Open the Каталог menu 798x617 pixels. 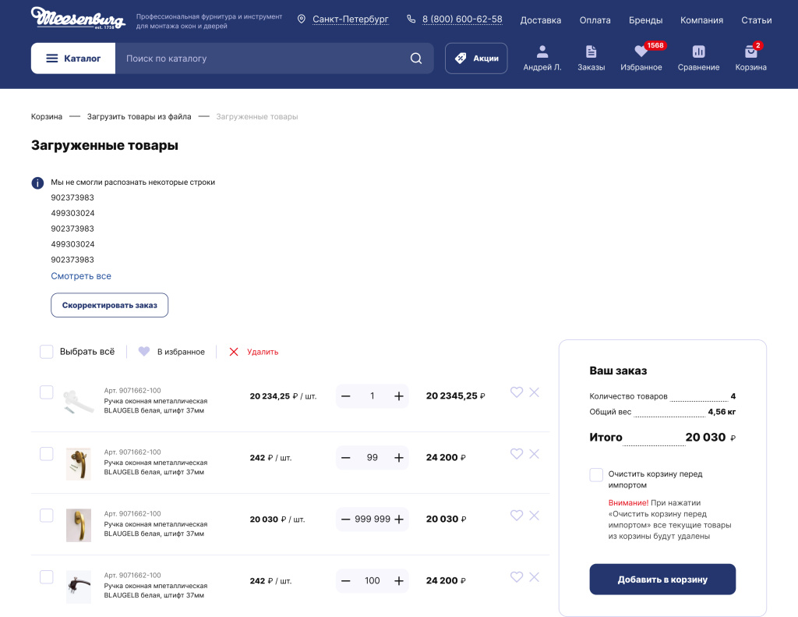73,59
